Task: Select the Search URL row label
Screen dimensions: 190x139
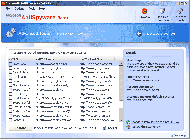Action: click(x=20, y=120)
